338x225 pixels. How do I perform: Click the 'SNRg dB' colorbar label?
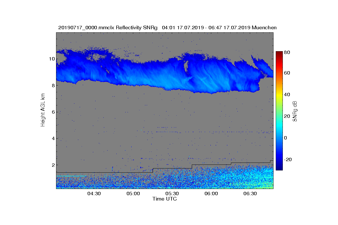pyautogui.click(x=295, y=111)
